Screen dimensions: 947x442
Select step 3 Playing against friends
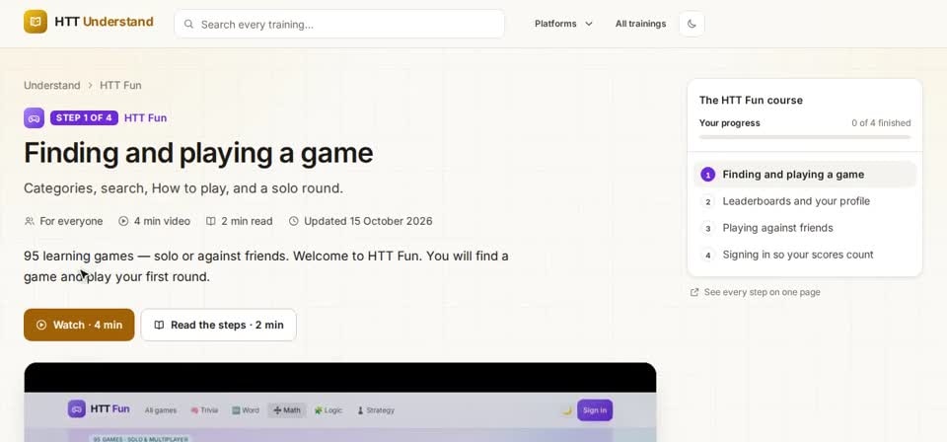[x=805, y=228]
